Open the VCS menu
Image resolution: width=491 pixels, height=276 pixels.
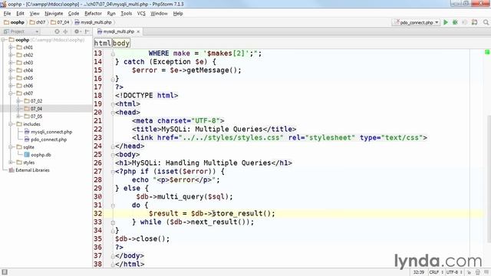click(141, 14)
